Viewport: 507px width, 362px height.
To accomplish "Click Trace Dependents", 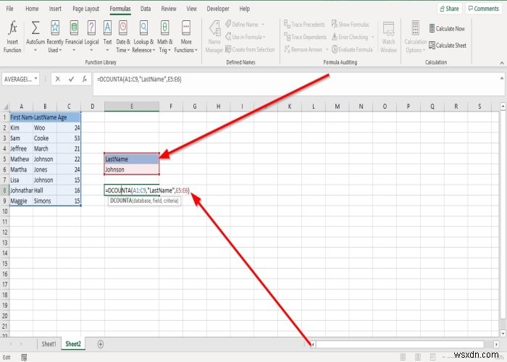I will 306,37.
